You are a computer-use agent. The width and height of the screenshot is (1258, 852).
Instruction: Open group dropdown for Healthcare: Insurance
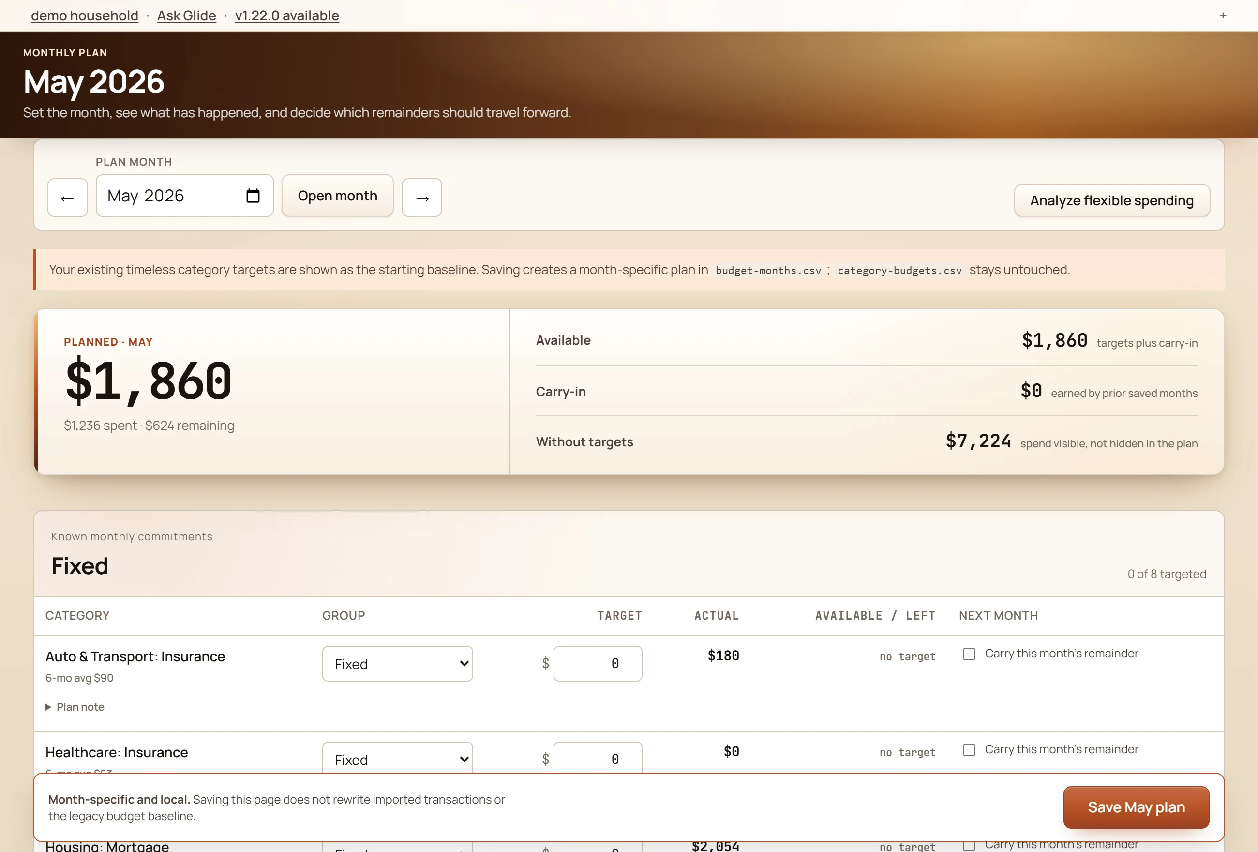[x=397, y=758]
